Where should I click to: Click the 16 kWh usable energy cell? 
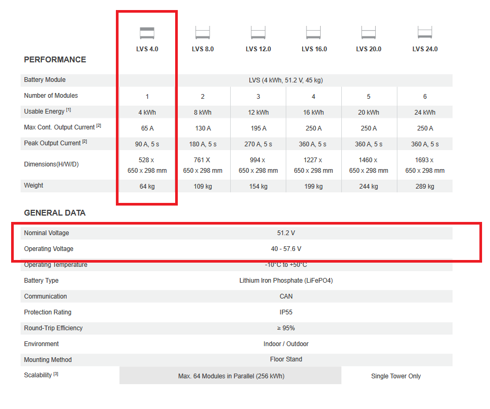click(x=313, y=113)
